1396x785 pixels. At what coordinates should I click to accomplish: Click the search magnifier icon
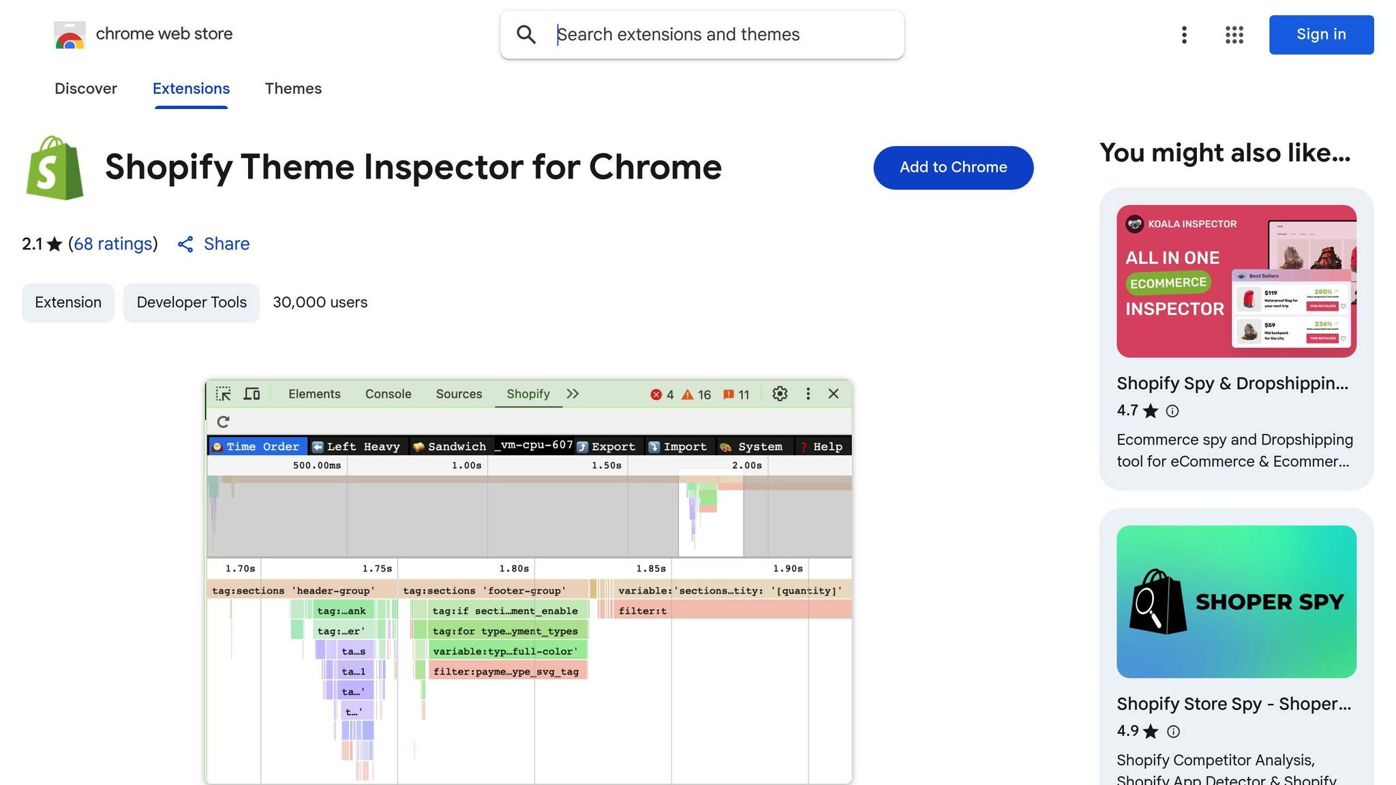(x=526, y=35)
